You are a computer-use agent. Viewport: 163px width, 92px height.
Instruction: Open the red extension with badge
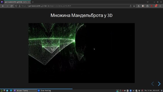(x=156, y=6)
